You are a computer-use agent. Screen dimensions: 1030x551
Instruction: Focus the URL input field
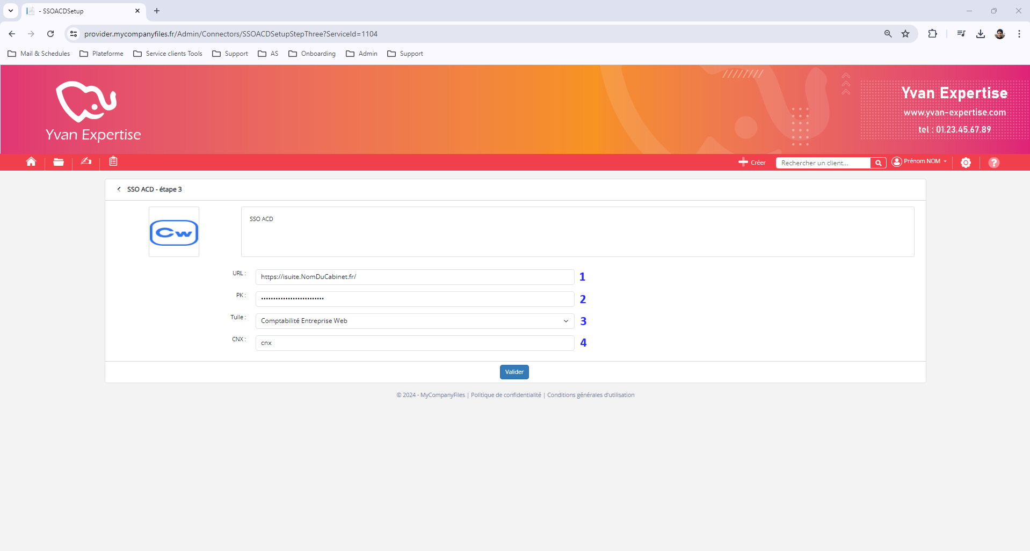click(415, 277)
